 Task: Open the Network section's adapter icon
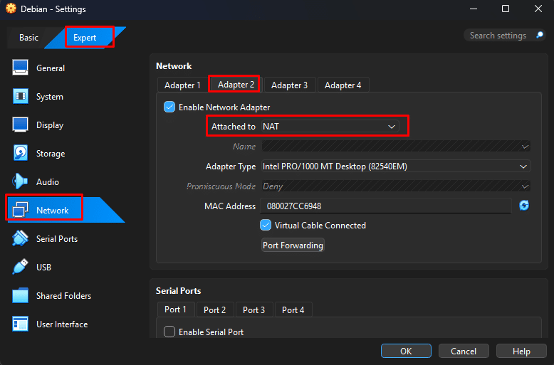[20, 210]
